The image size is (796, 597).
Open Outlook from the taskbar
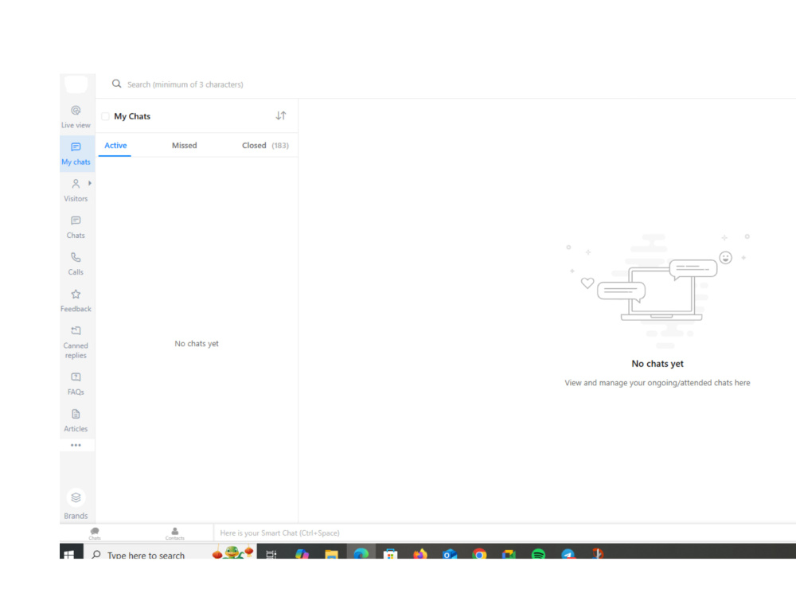pos(449,554)
